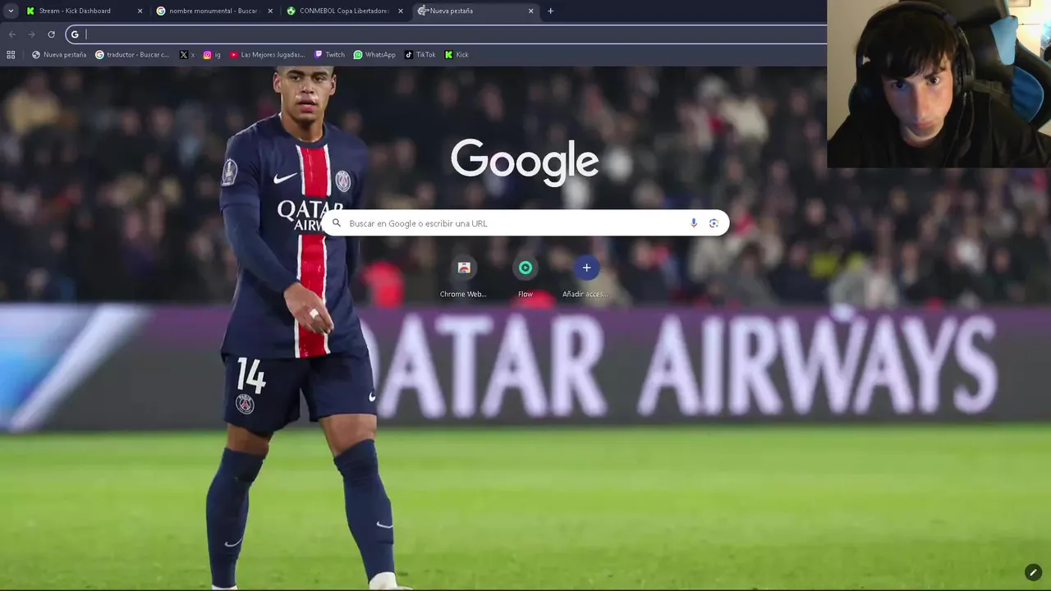This screenshot has height=591, width=1051.
Task: Open the Instagram ig bookmark
Action: point(212,54)
